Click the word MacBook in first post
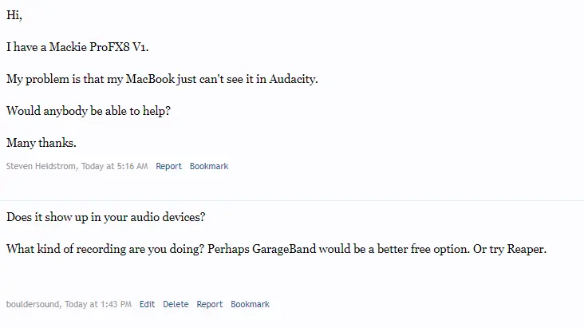This screenshot has width=584, height=328. tap(150, 79)
